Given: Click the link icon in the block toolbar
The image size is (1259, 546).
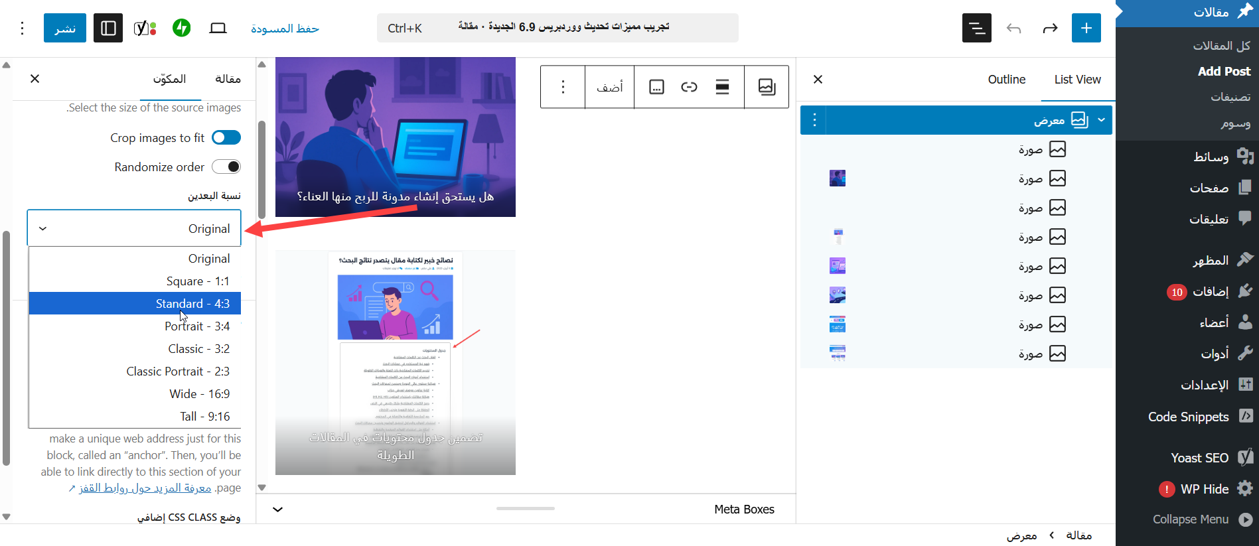Looking at the screenshot, I should (x=689, y=87).
